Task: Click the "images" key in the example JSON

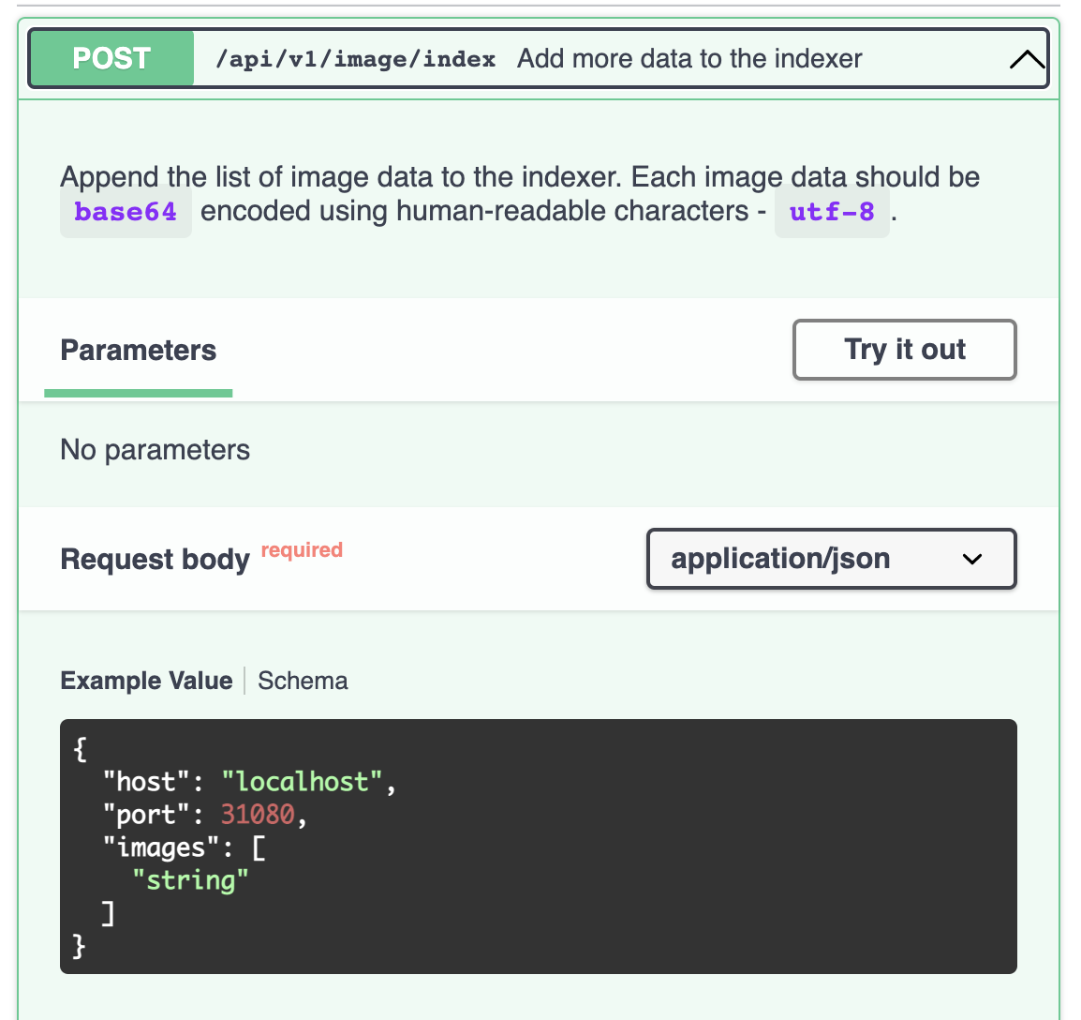Action: pyautogui.click(x=155, y=847)
